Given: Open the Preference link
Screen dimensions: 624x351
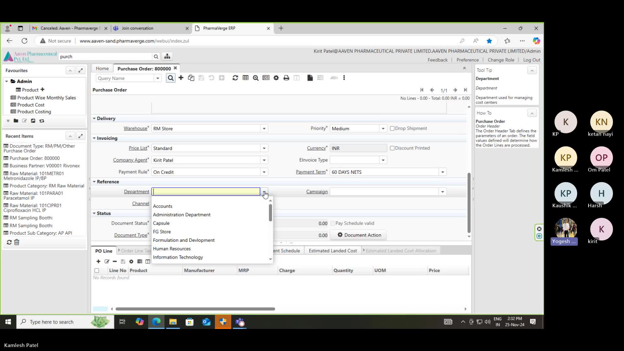Looking at the screenshot, I should point(467,60).
